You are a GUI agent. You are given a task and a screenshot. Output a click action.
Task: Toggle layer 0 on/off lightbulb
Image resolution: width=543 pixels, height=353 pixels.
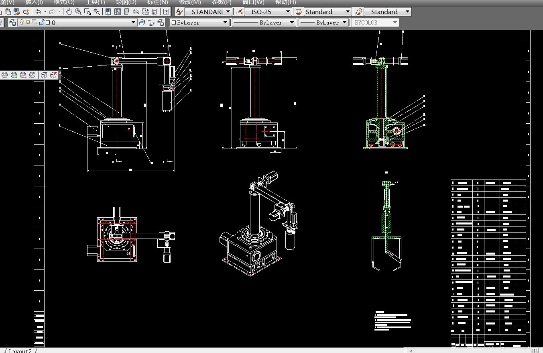pos(22,22)
